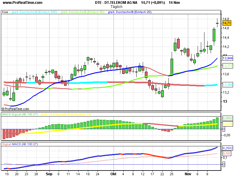Click the 14,71 (+0,89%) price change text
Viewport: 236px width, 177px height.
pyautogui.click(x=153, y=3)
